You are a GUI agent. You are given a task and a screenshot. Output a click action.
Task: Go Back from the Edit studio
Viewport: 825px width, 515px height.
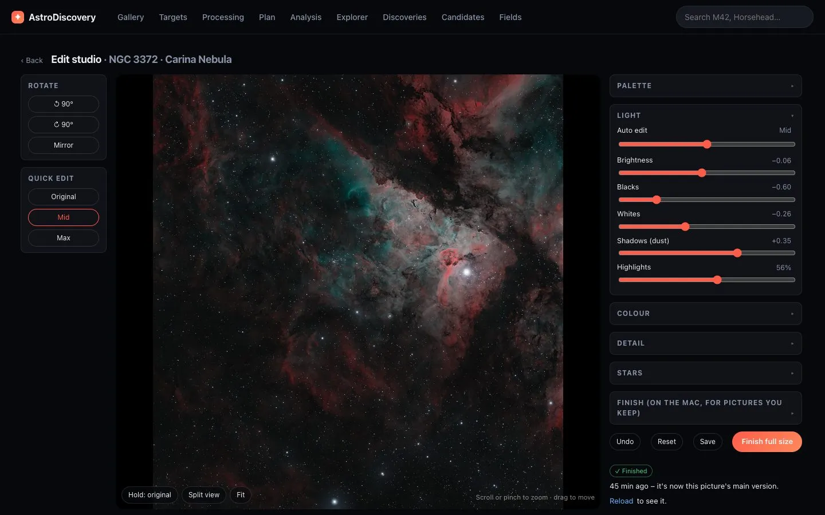point(32,60)
